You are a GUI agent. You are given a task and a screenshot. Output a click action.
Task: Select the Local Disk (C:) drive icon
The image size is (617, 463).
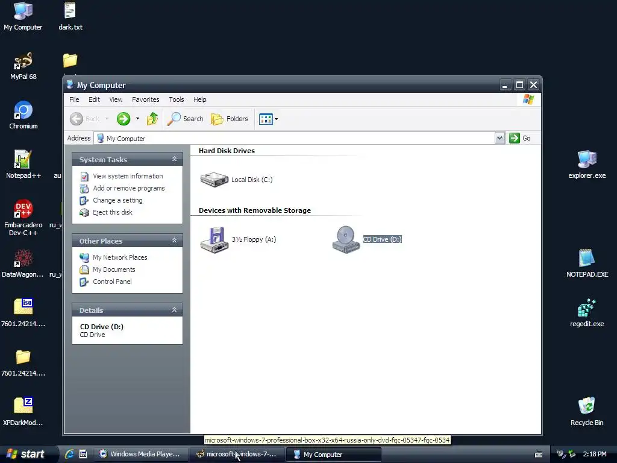coord(214,180)
